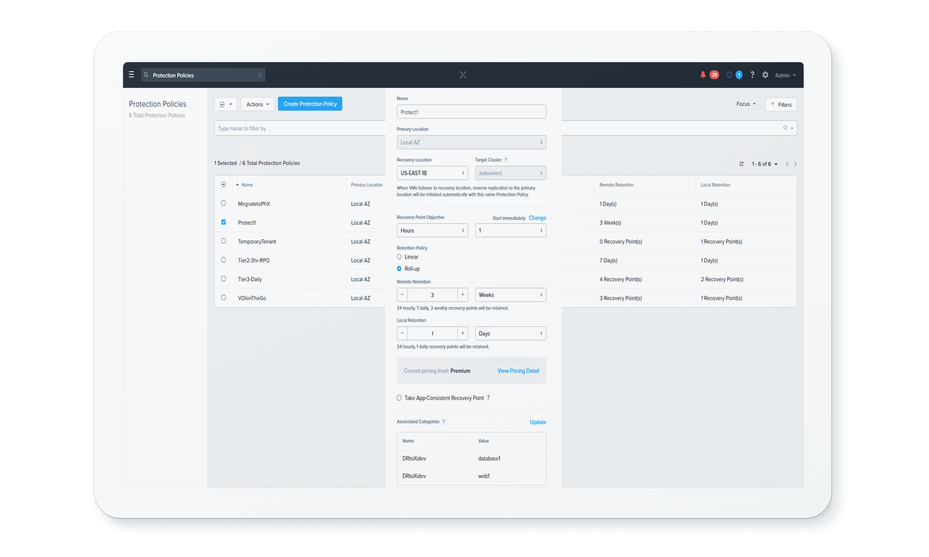Open the help question mark icon
The image size is (929, 557).
pyautogui.click(x=752, y=75)
